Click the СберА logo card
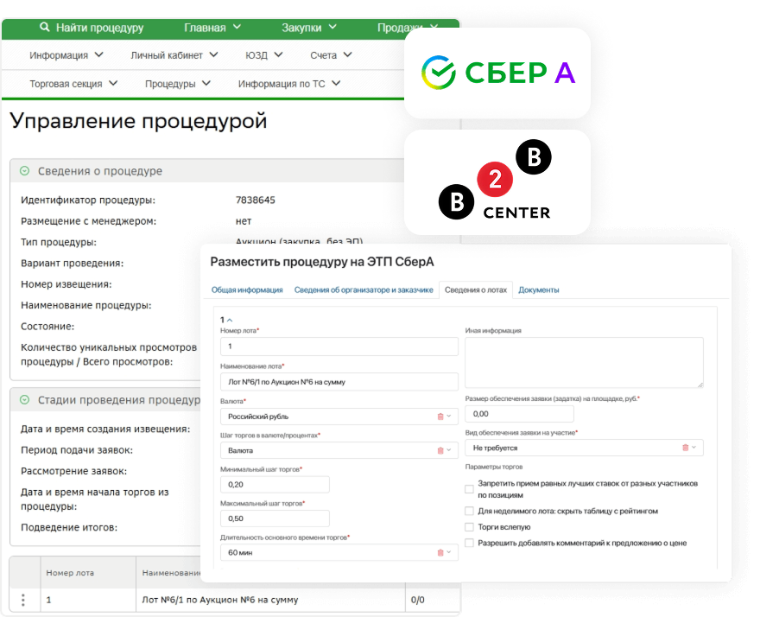This screenshot has width=760, height=617. [x=497, y=73]
